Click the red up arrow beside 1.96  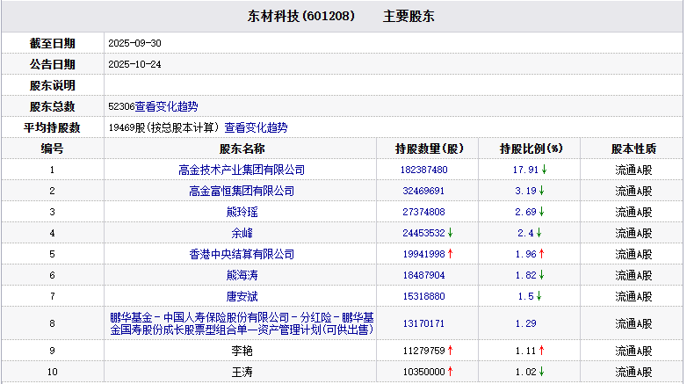click(541, 254)
